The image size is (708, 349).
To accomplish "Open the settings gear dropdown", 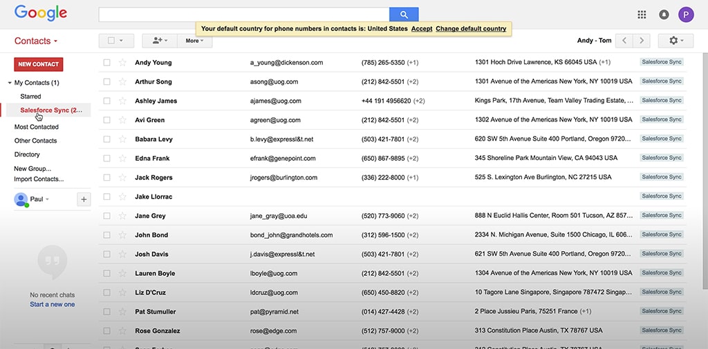I will point(676,41).
